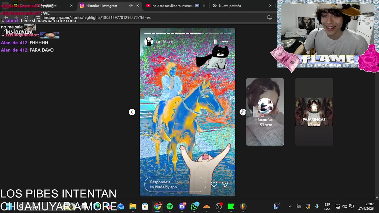Open Microsoft Store from the taskbar
The image size is (379, 213).
click(145, 206)
